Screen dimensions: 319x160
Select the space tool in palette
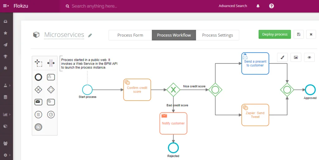[x=51, y=63]
